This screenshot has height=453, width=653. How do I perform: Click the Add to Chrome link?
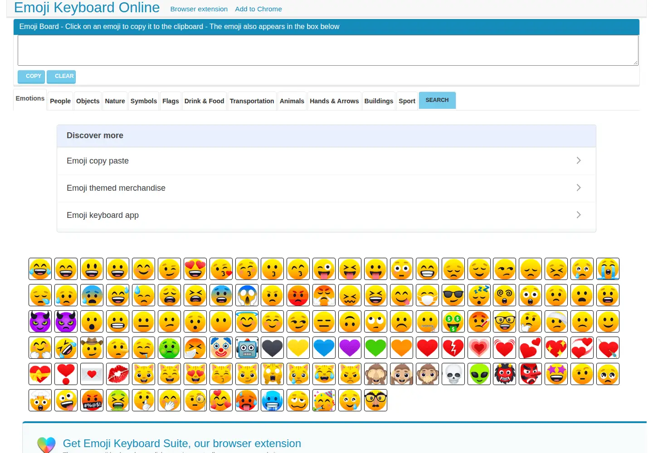(258, 9)
